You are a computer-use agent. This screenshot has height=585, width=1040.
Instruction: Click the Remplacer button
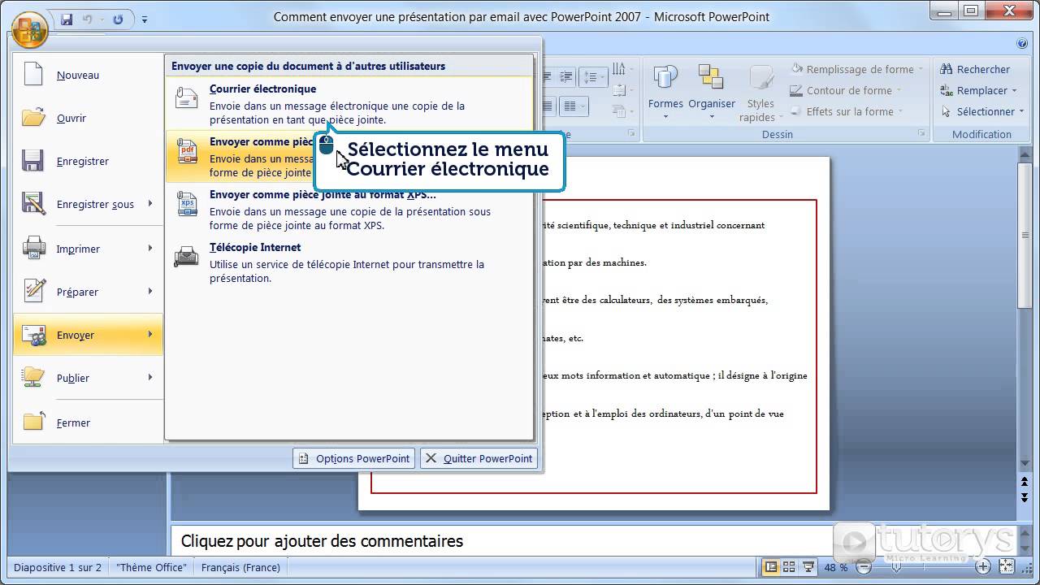[x=978, y=90]
